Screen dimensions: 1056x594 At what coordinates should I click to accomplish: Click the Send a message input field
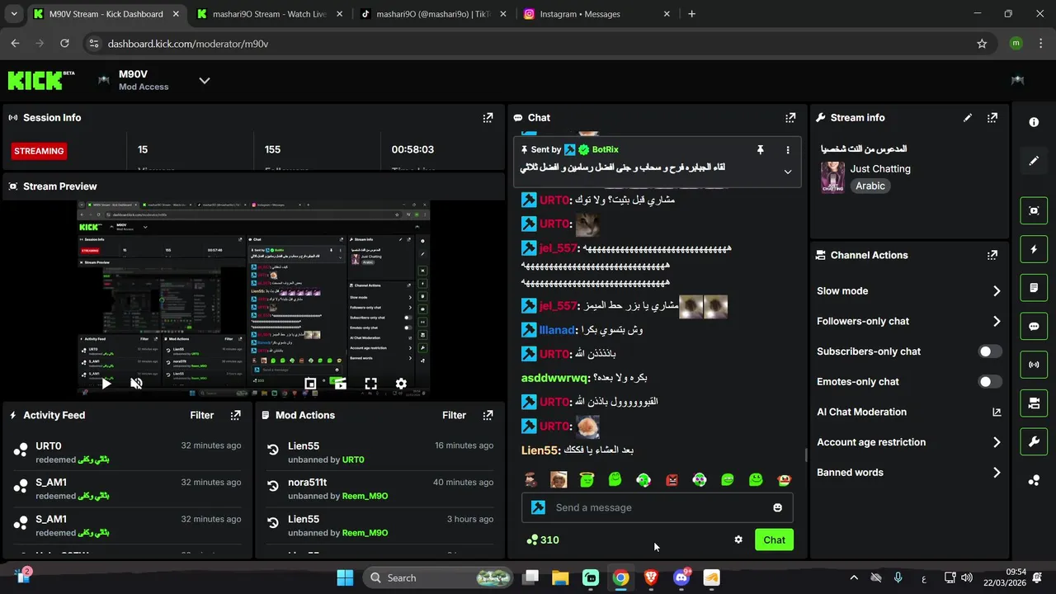657,507
